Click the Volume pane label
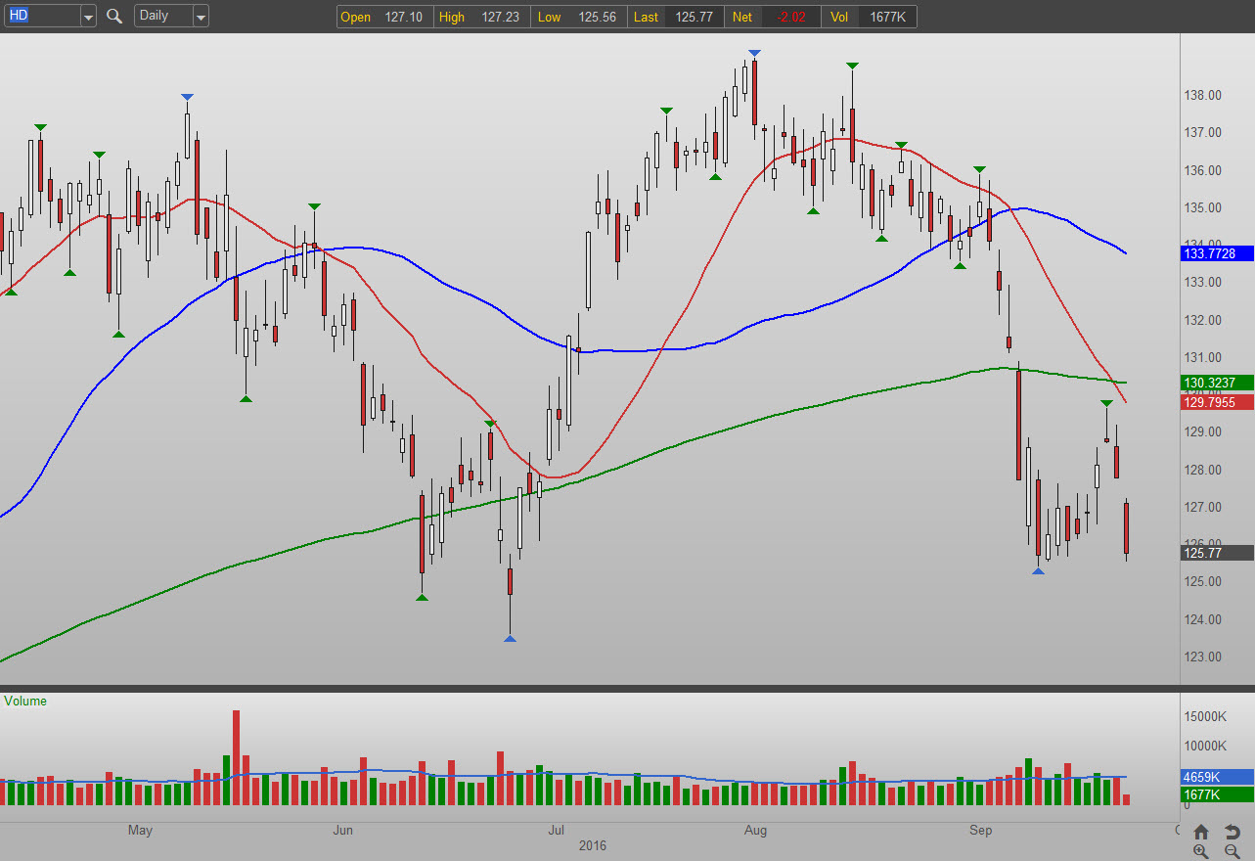This screenshot has height=861, width=1255. pyautogui.click(x=26, y=701)
